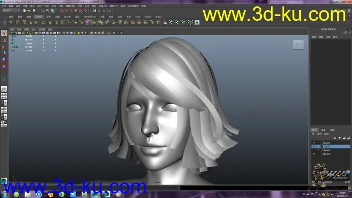Open the menu set dropdown
This screenshot has width=352, height=198.
point(11,10)
